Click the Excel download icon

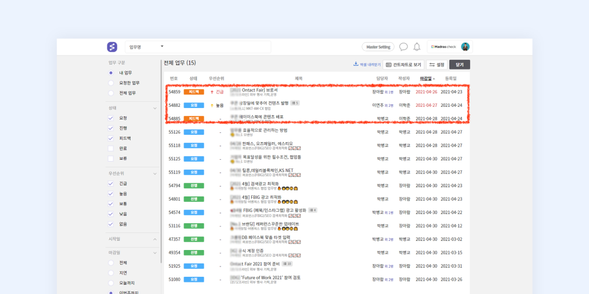(356, 64)
